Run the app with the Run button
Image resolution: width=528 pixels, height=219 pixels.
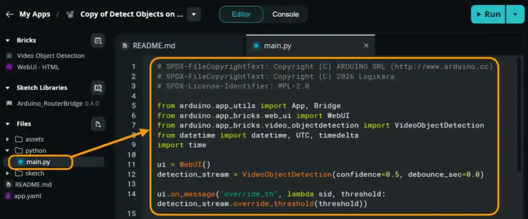point(488,14)
